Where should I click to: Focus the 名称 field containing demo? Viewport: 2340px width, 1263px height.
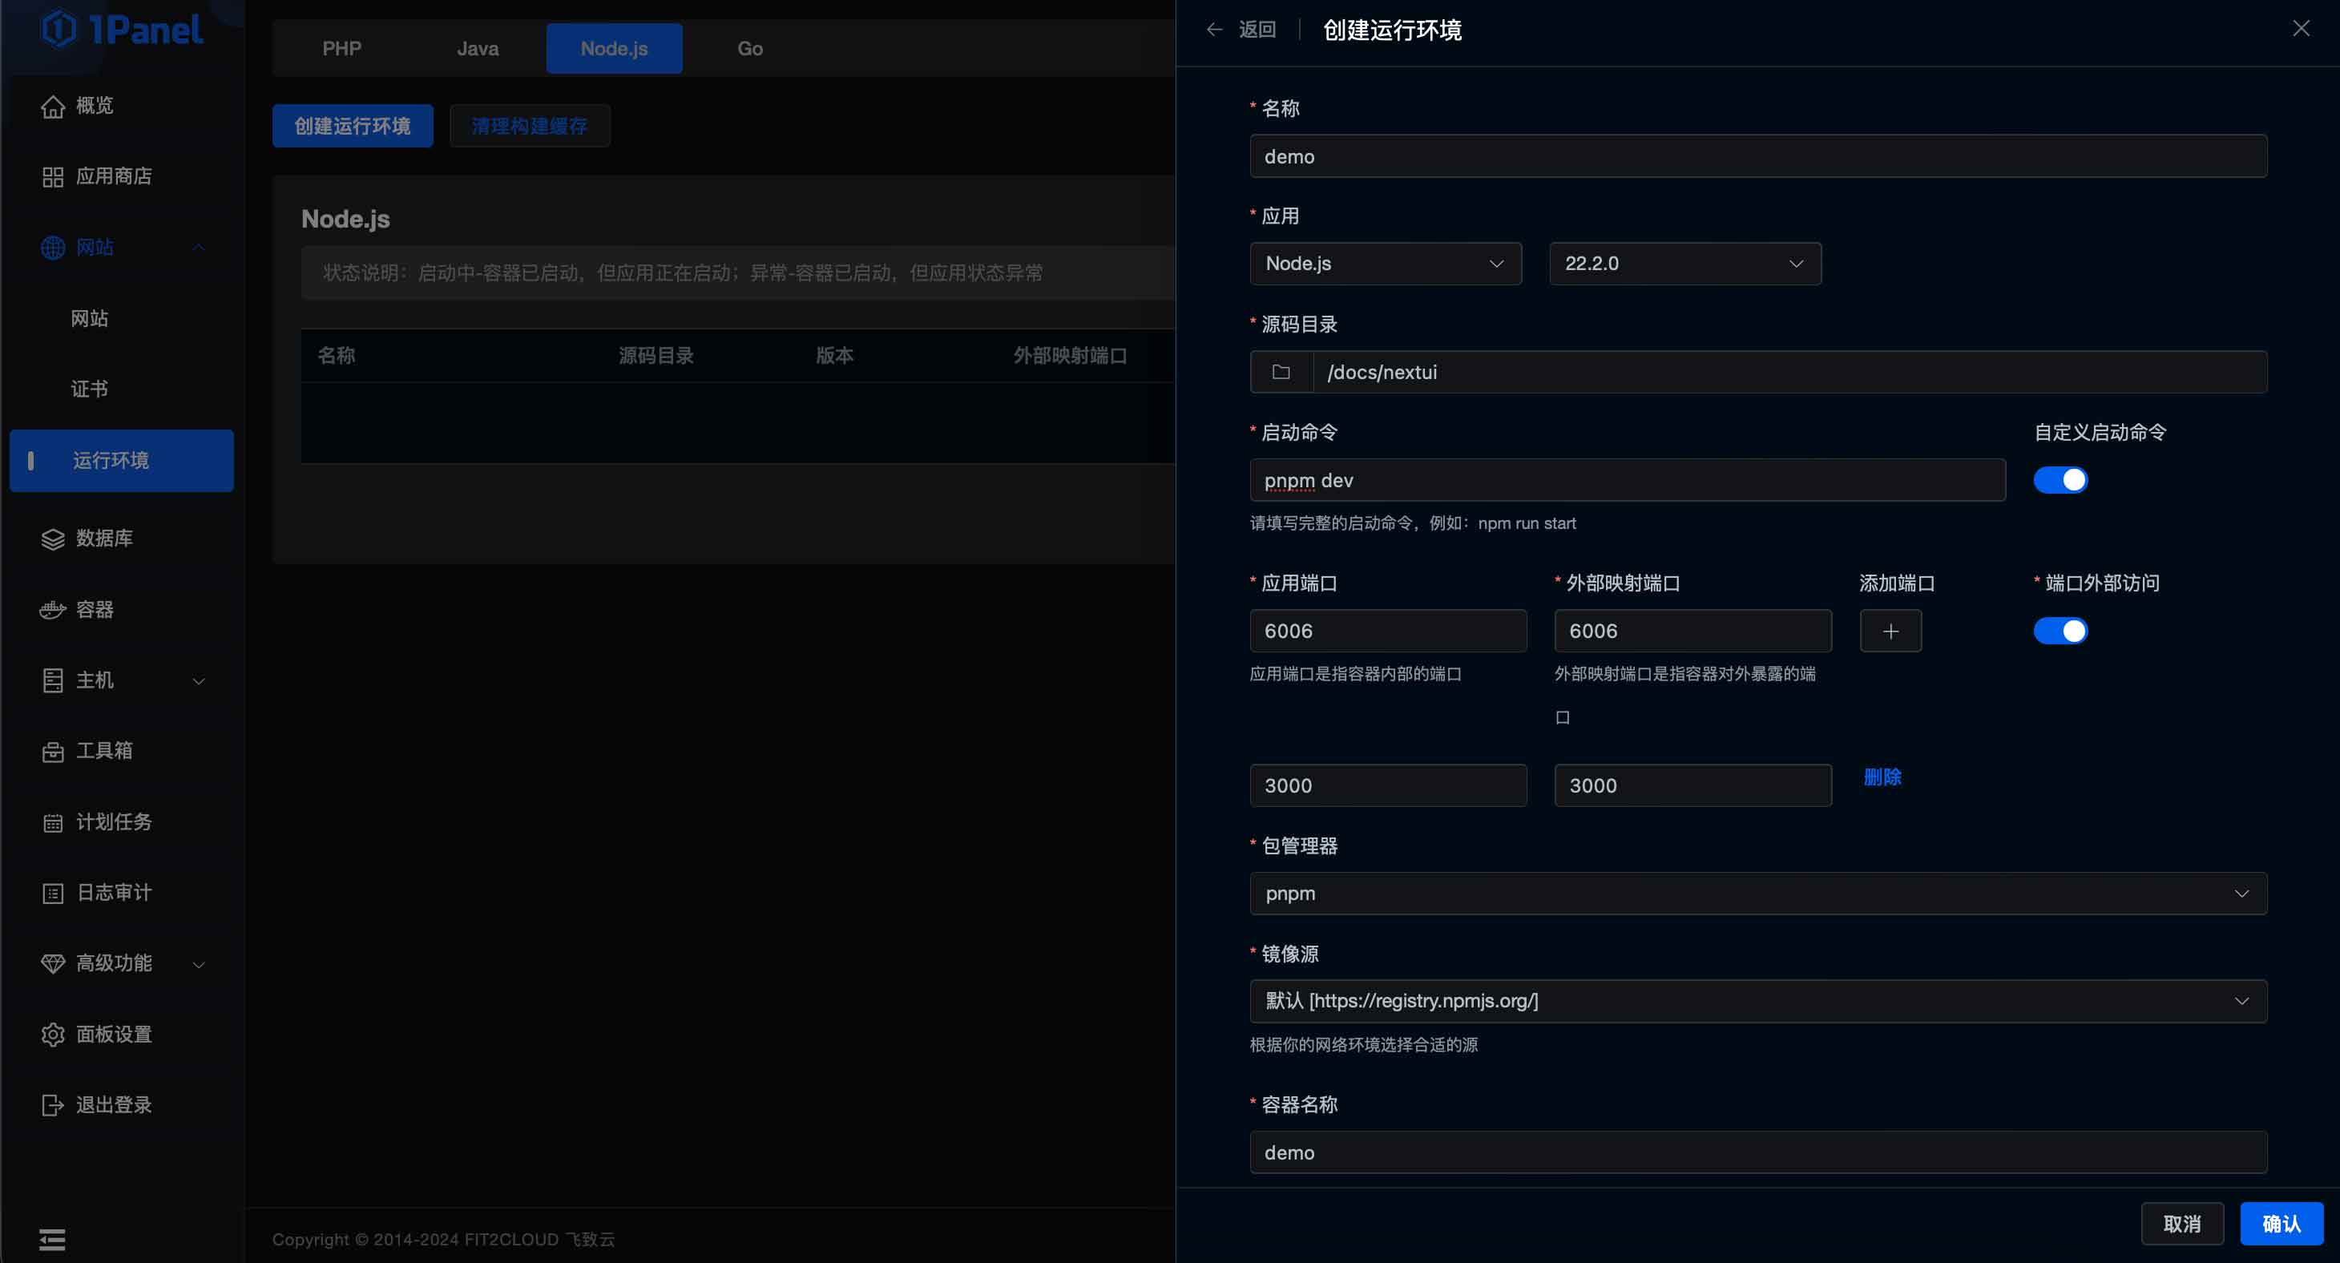coord(1757,156)
